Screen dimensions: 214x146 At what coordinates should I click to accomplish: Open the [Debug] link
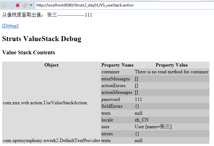[x=10, y=26]
